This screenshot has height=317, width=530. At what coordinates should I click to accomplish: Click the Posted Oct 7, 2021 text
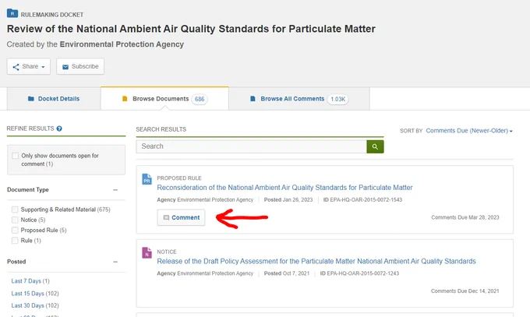tap(287, 273)
